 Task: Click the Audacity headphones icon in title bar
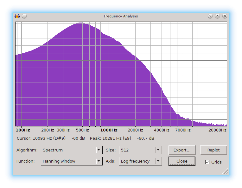(x=17, y=16)
